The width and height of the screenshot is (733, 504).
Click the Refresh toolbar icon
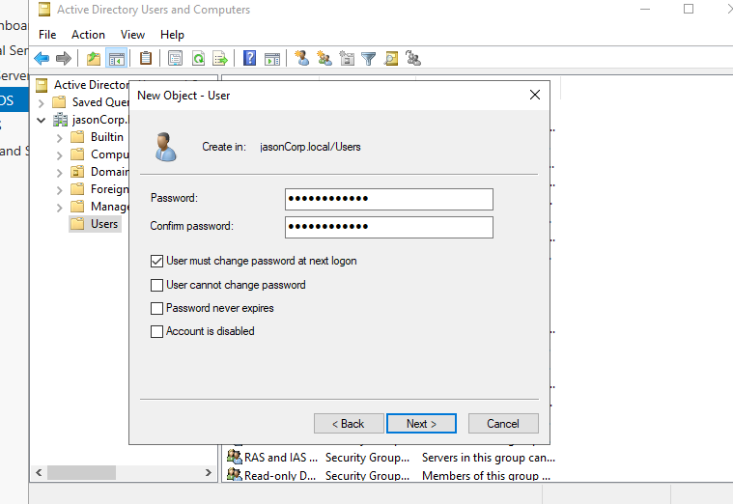coord(199,59)
